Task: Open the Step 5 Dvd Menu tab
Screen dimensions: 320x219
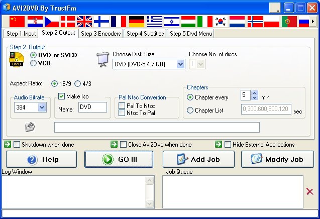Action: pos(191,34)
